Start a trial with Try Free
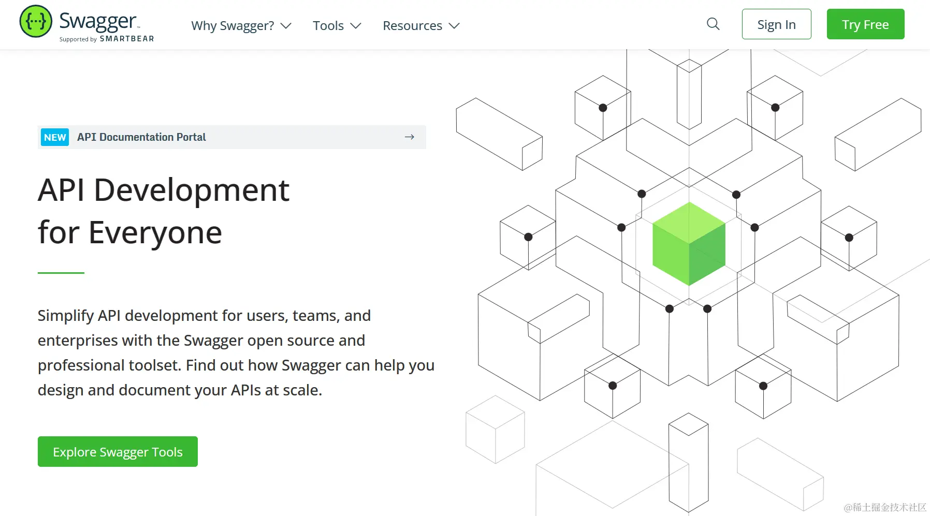The width and height of the screenshot is (930, 516). pos(866,24)
